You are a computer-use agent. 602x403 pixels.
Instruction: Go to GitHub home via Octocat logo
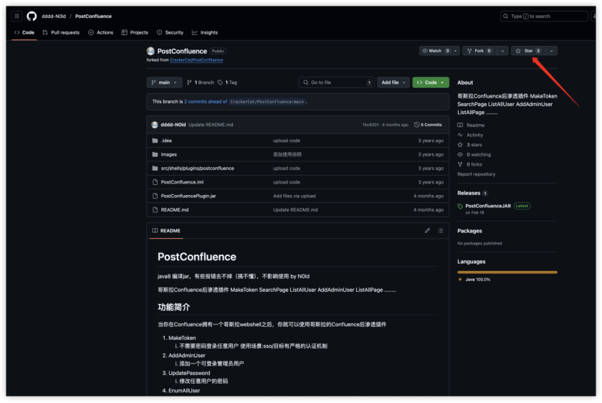coord(32,16)
